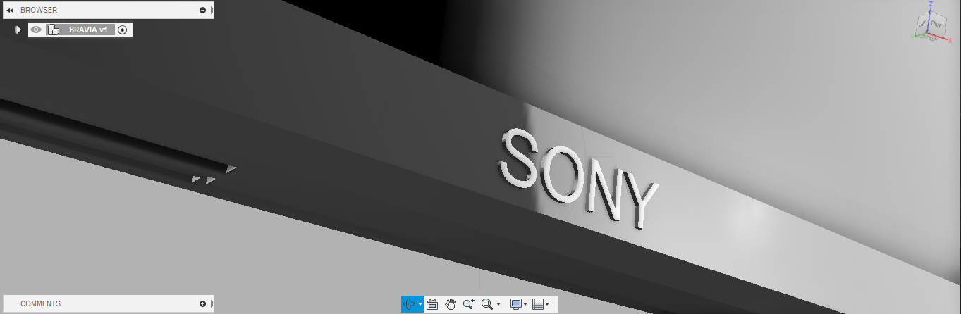
Task: Toggle visibility eye of BRAVIA v1
Action: click(37, 30)
